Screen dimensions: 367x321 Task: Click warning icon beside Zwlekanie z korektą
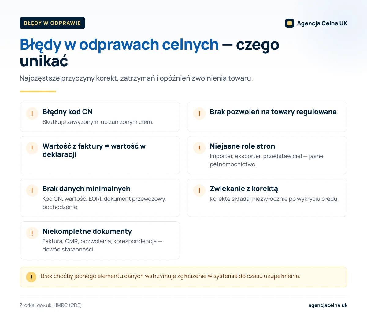pyautogui.click(x=199, y=190)
